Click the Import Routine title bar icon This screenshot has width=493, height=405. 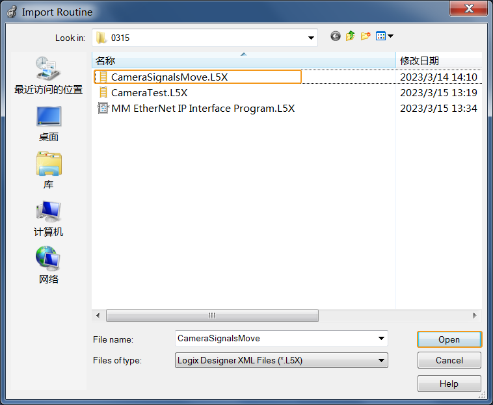pyautogui.click(x=12, y=12)
